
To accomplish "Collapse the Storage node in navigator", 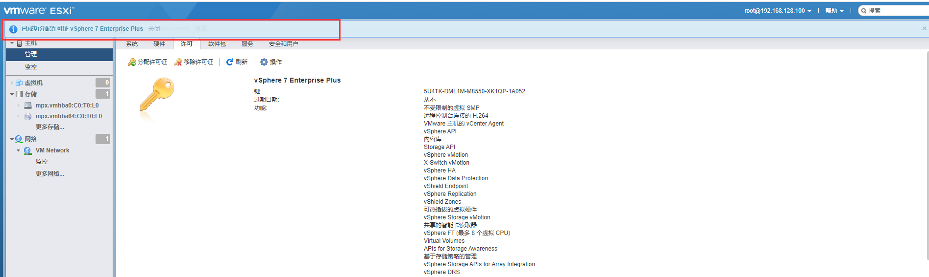I will point(12,94).
